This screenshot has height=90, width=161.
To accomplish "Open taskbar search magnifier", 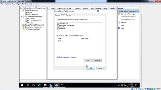I will [x=28, y=85].
